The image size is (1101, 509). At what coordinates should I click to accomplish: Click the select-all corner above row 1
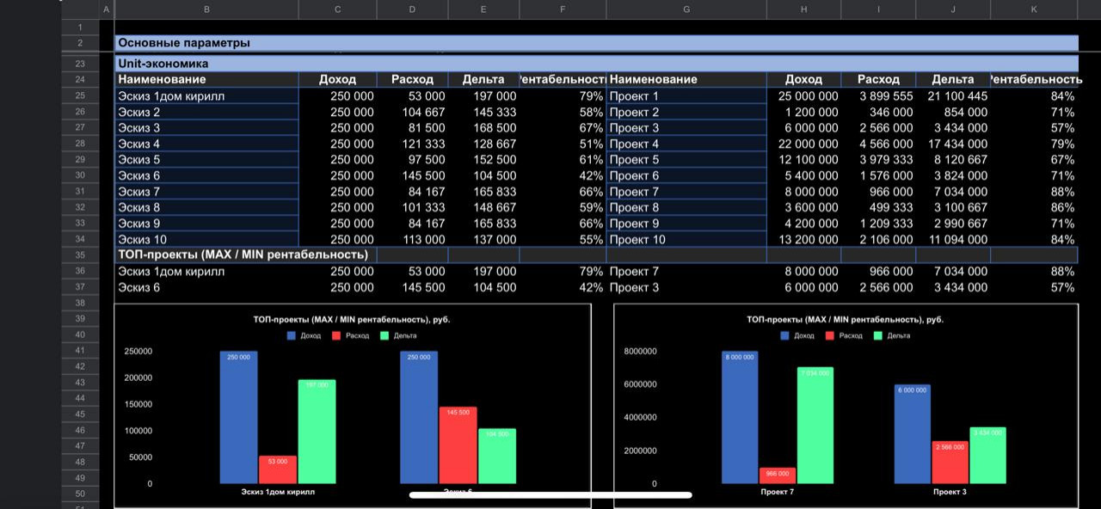click(x=80, y=9)
